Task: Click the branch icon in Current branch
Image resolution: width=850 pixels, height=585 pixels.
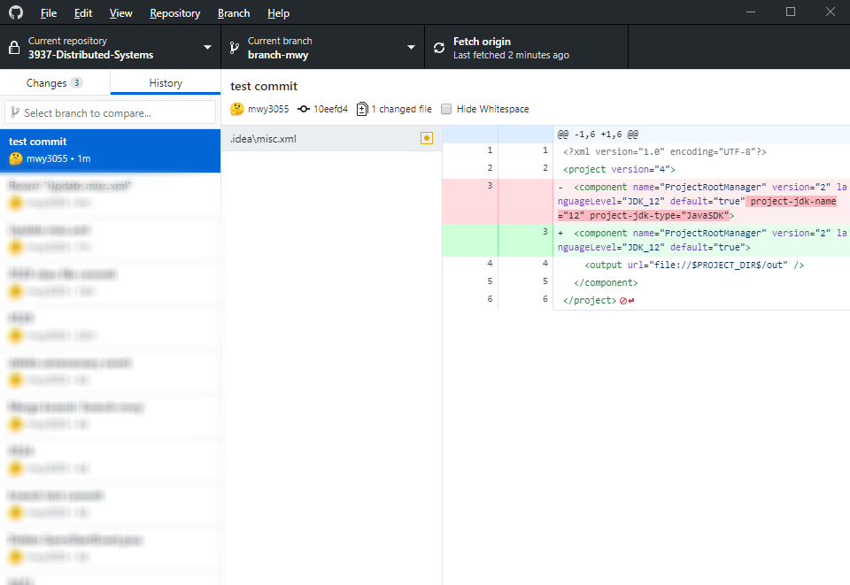Action: pos(234,48)
